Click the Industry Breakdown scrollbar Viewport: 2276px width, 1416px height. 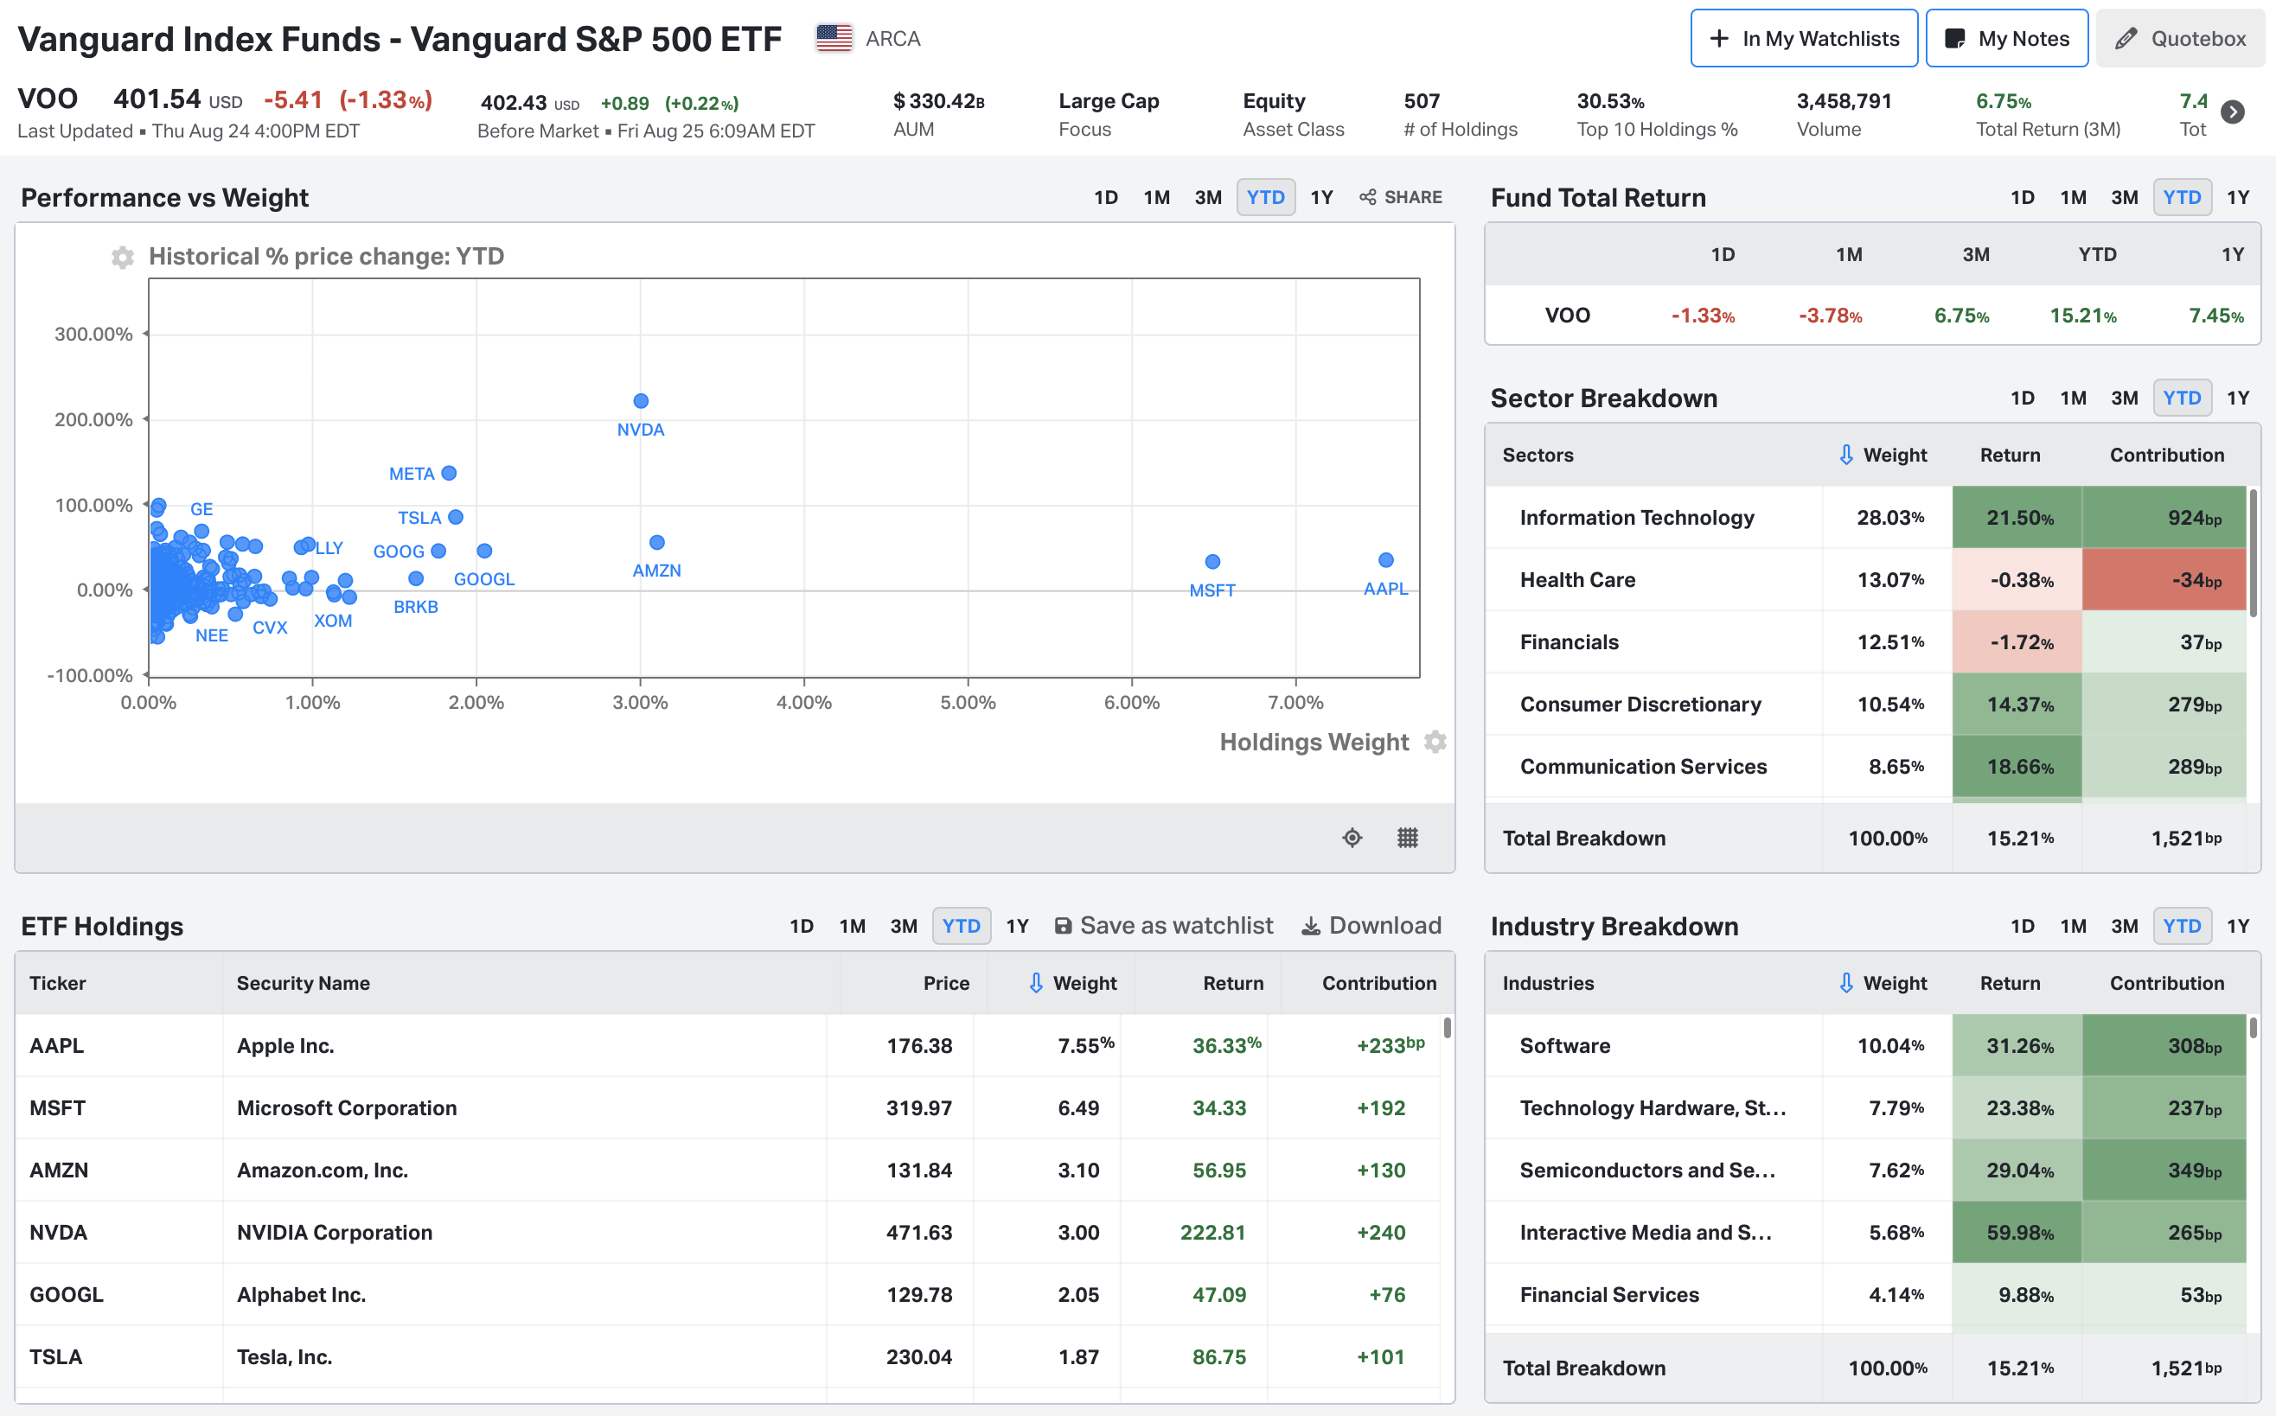(x=2253, y=1027)
